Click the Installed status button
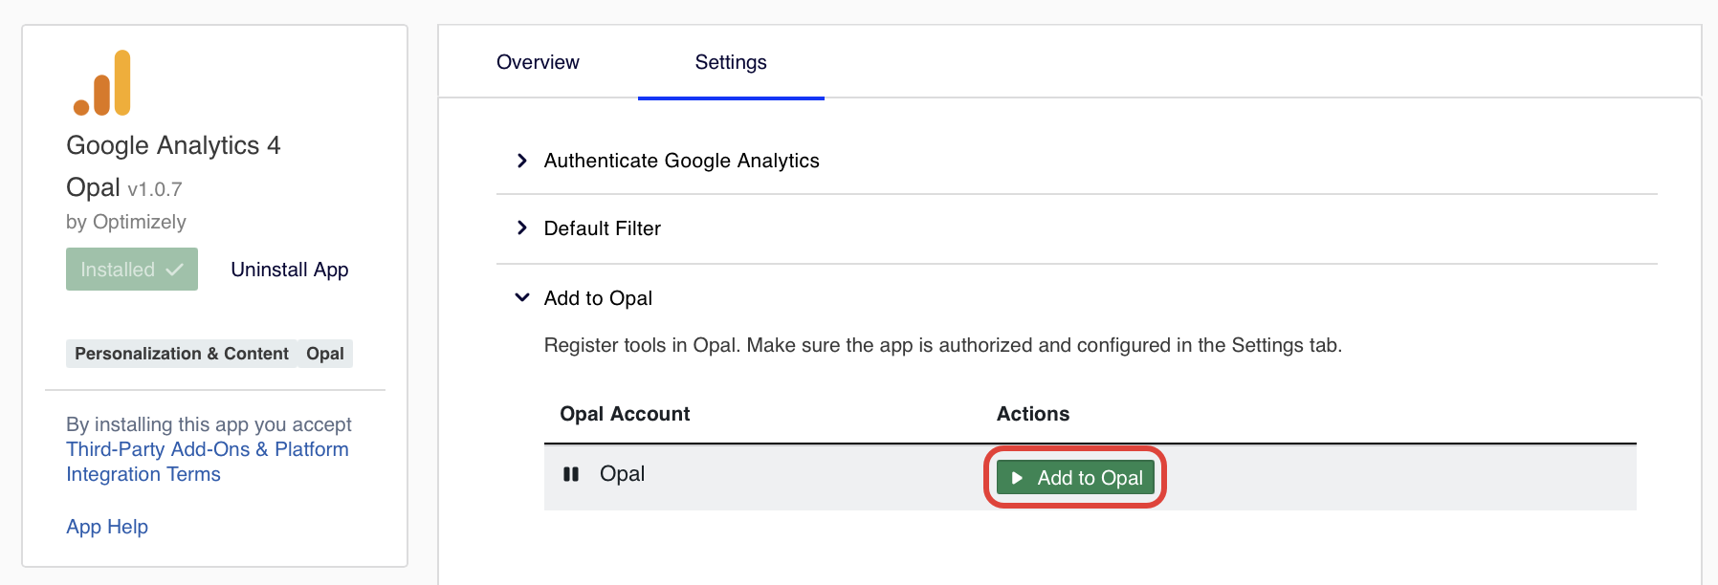 (131, 270)
